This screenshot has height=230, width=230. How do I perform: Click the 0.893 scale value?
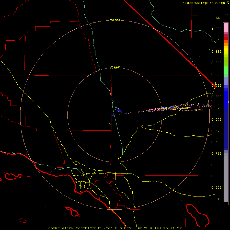coord(216,51)
